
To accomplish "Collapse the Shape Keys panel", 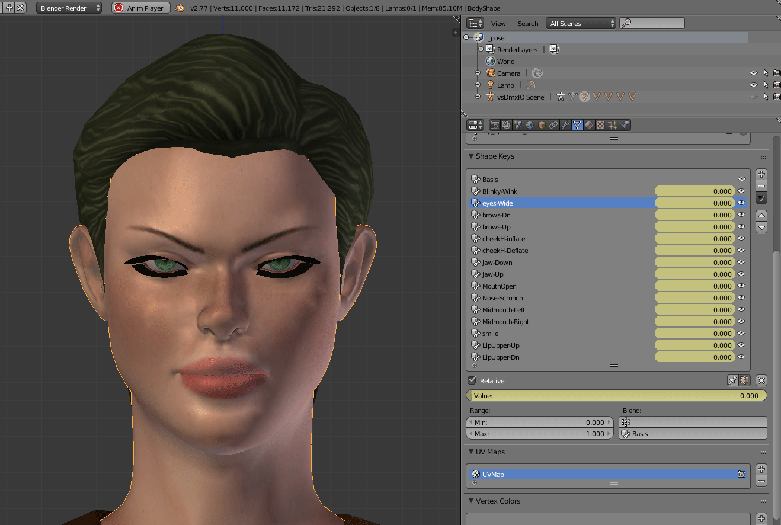I will click(471, 156).
